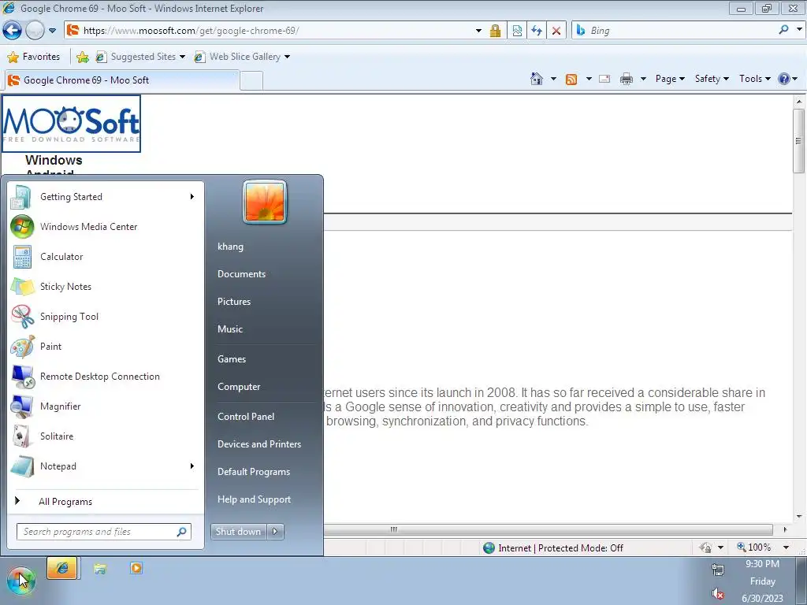Screen dimensions: 807x605
Task: Expand Notepad recent files arrow
Action: click(192, 466)
